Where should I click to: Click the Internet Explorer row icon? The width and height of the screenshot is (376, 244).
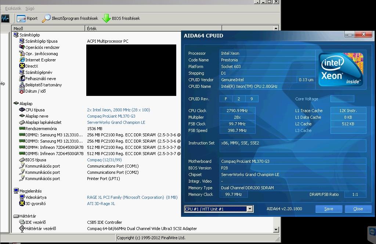(22, 60)
